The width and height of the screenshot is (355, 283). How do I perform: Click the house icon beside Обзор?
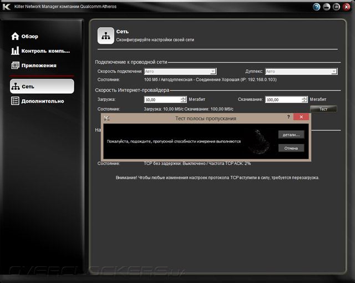(x=15, y=36)
